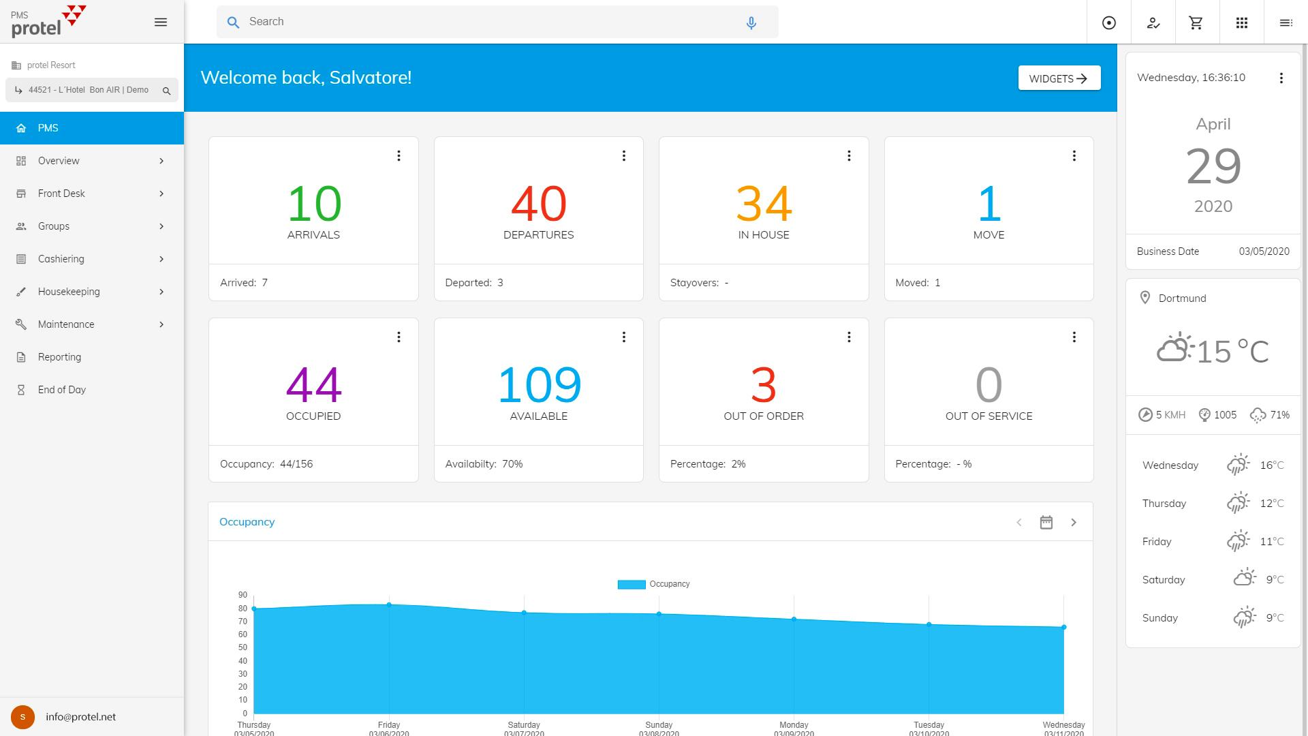Click the record/target icon in top toolbar
Image resolution: width=1308 pixels, height=736 pixels.
point(1108,22)
